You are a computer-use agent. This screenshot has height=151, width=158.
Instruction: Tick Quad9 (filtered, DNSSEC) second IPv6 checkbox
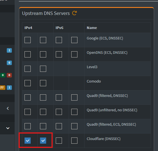click(x=74, y=97)
